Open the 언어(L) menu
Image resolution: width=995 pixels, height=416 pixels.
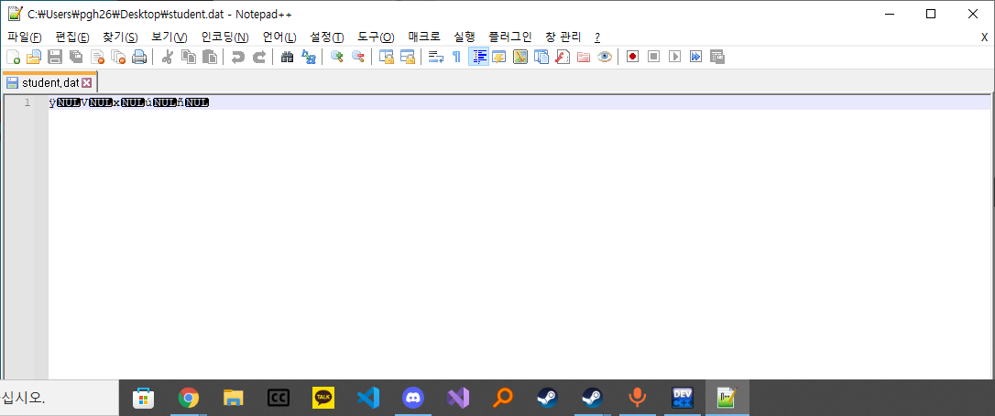pyautogui.click(x=279, y=37)
